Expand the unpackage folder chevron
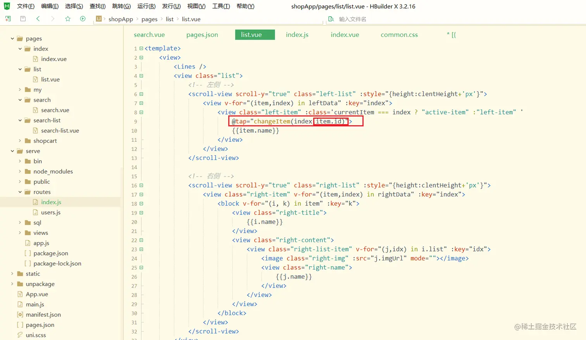586x340 pixels. [12, 284]
